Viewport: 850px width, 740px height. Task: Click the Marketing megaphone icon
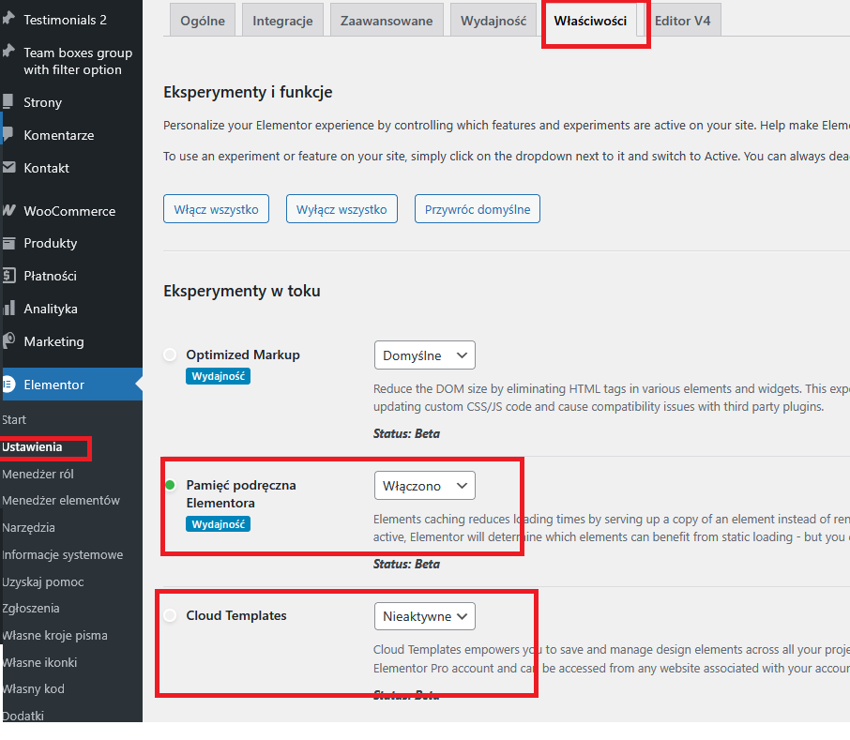[8, 341]
